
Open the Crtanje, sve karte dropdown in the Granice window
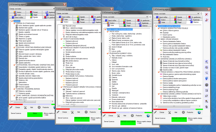[x=198, y=14]
